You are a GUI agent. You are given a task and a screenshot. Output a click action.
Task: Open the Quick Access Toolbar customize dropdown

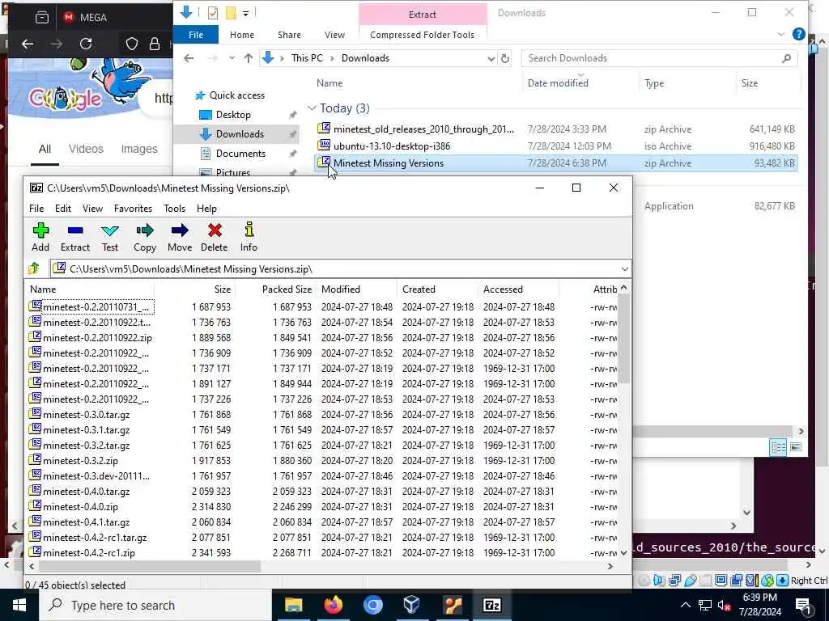click(x=246, y=13)
